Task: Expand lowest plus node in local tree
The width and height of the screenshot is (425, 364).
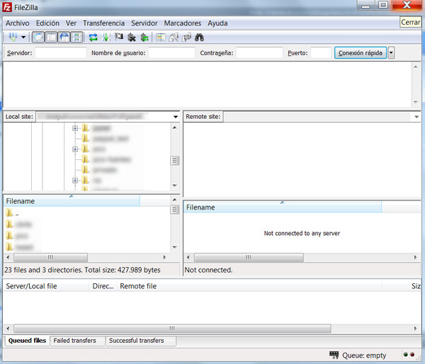Action: 75,181
